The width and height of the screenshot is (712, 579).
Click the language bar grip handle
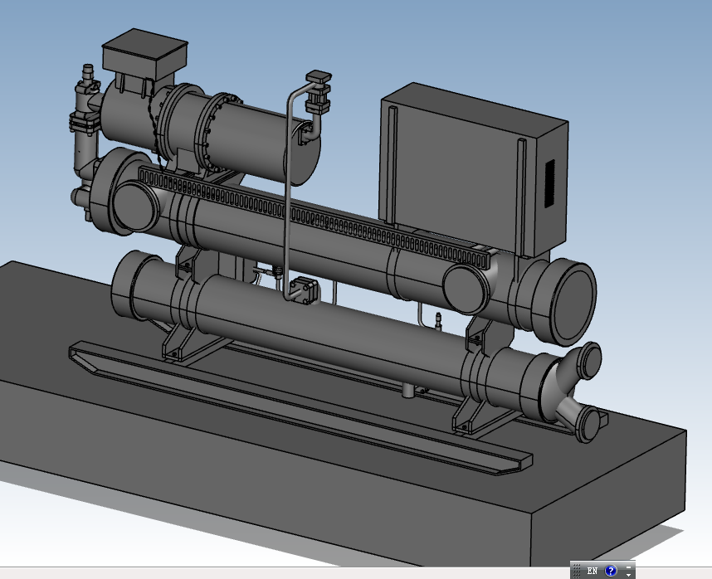(577, 571)
